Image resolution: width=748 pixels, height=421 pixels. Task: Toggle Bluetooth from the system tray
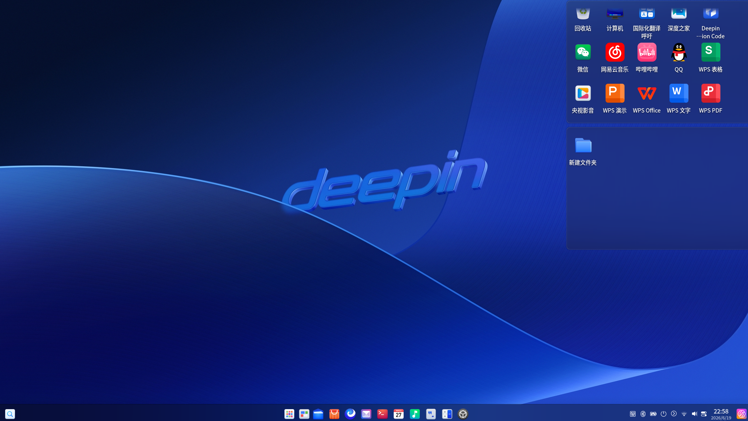(x=643, y=414)
